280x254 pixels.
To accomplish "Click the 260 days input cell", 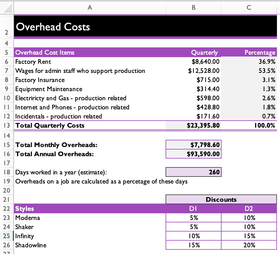I will pyautogui.click(x=194, y=172).
